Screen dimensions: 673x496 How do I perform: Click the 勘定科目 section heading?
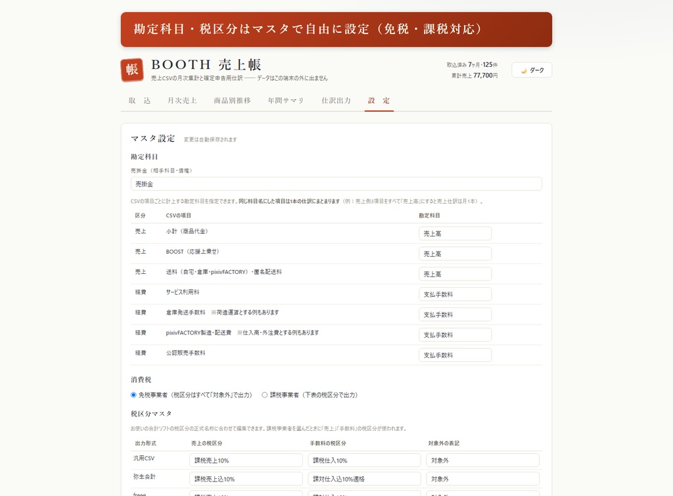point(144,157)
